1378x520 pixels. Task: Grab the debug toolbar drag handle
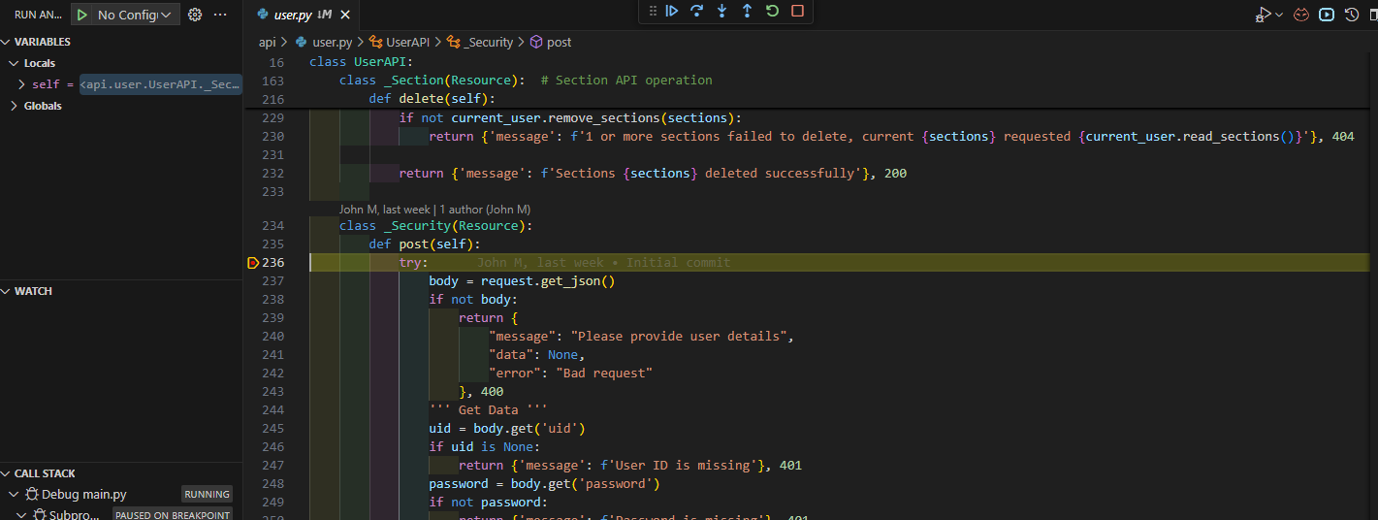click(x=652, y=11)
